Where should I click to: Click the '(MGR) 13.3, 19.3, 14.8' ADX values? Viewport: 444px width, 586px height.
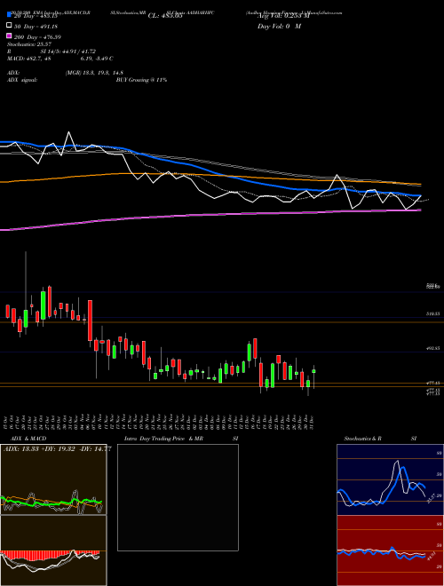(x=94, y=73)
